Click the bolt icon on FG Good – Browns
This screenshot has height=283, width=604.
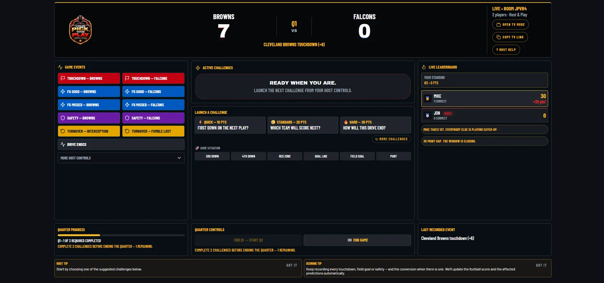(x=63, y=91)
